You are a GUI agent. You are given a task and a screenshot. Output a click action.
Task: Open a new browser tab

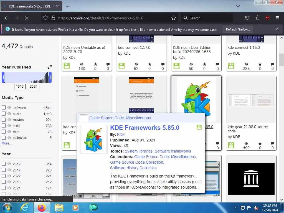[x=68, y=6]
